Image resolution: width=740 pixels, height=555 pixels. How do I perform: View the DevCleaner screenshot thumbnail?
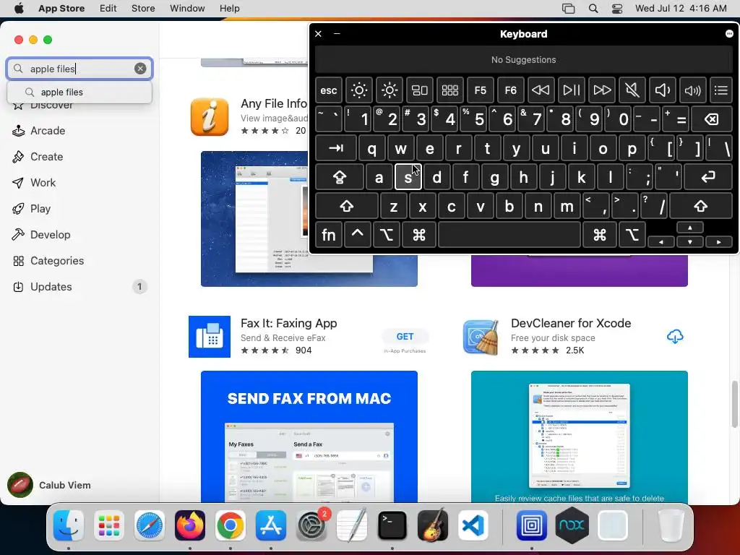click(579, 436)
